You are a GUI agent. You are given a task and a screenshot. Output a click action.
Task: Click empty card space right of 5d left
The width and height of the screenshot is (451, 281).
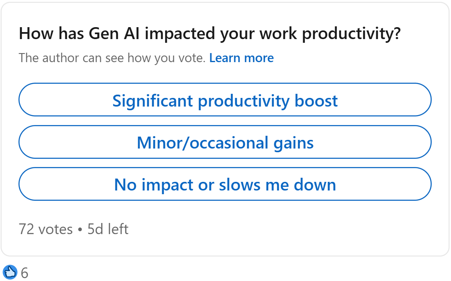coord(288,229)
